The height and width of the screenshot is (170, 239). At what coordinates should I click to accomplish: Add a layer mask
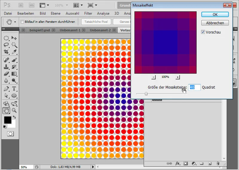coord(186,163)
